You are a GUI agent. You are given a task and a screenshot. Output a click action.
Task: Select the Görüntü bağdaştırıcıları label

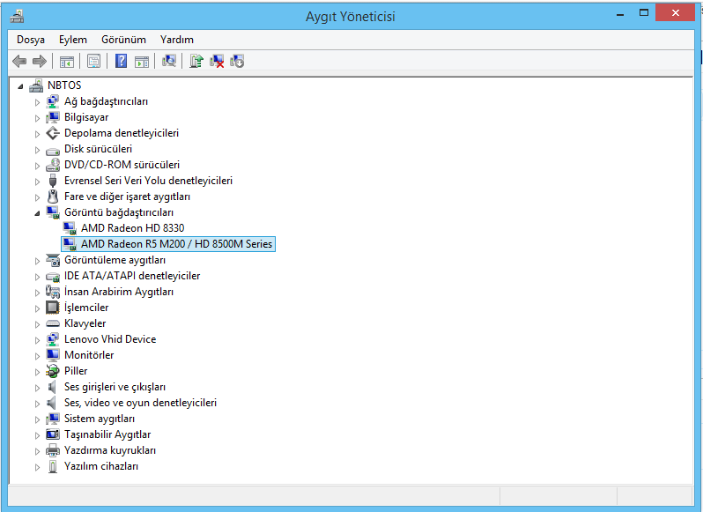118,212
